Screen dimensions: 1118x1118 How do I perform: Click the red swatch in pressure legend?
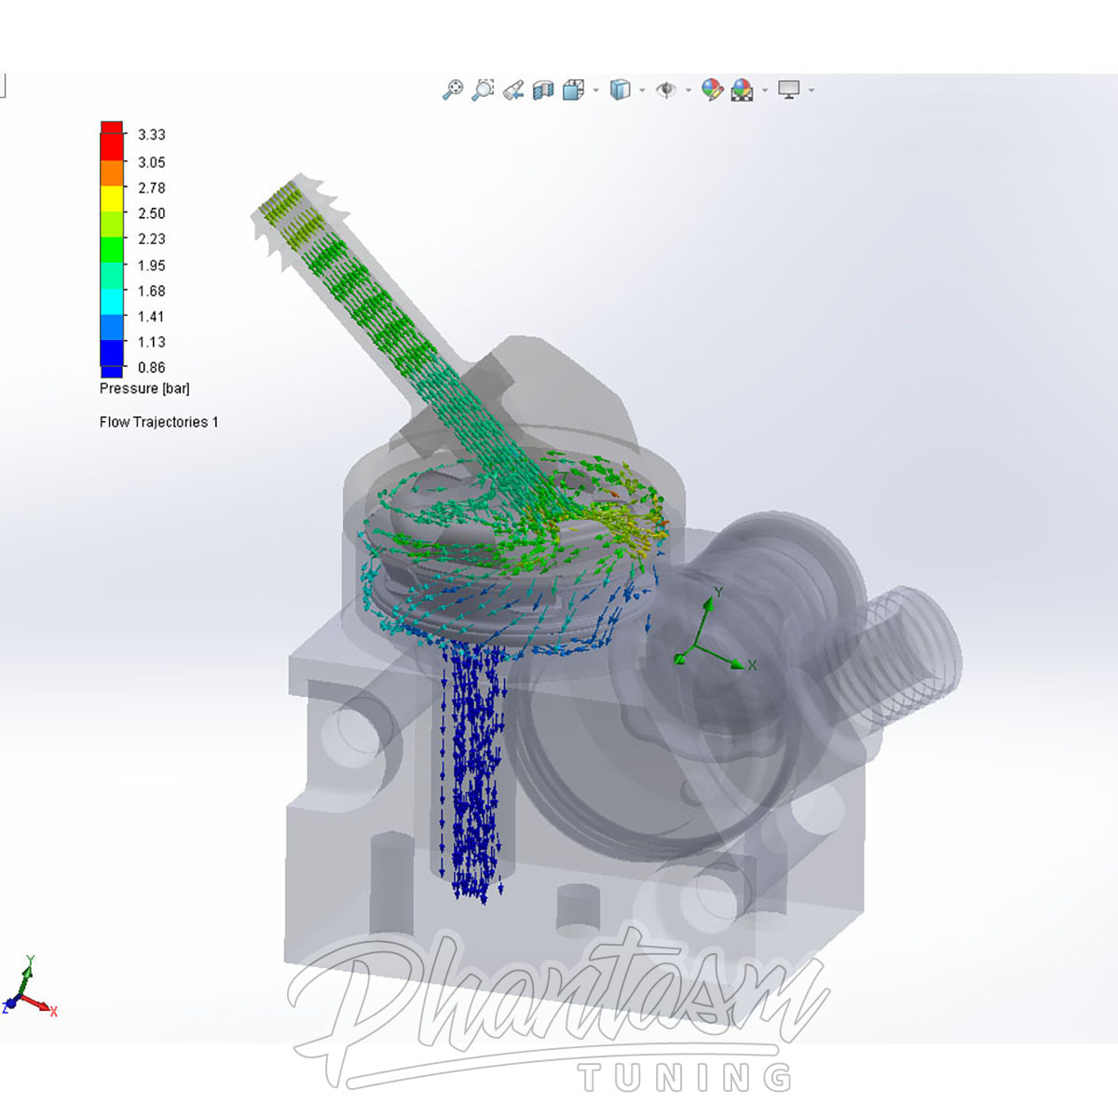[112, 141]
